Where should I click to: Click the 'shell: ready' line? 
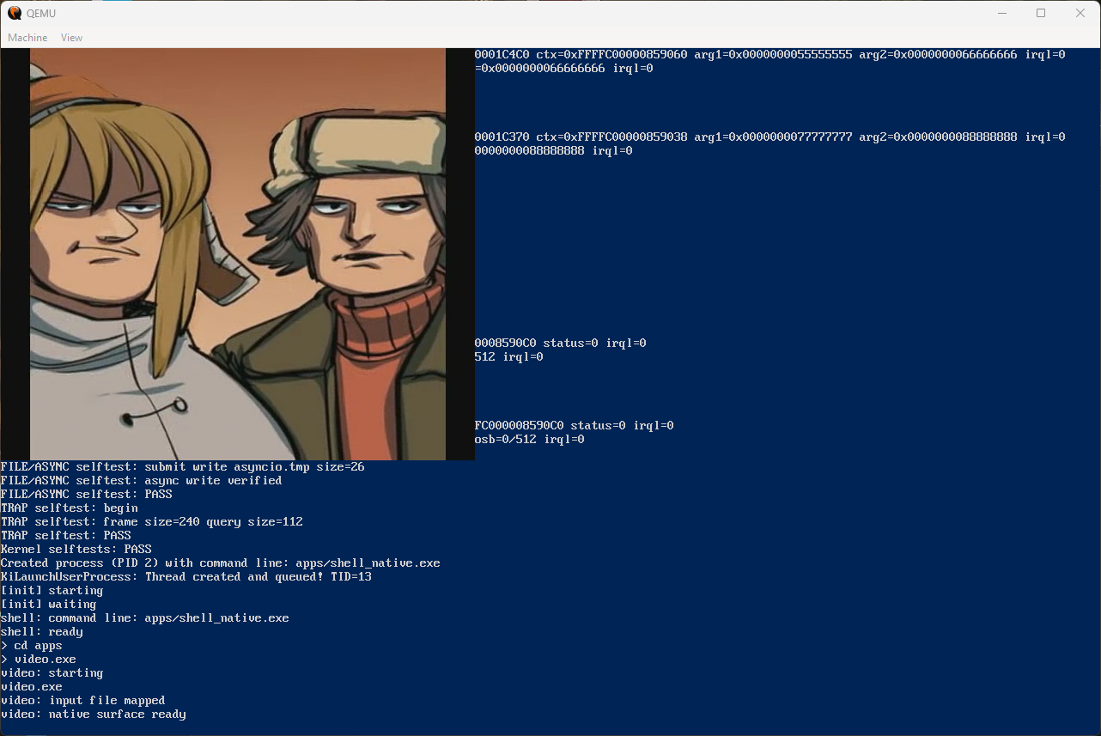42,632
